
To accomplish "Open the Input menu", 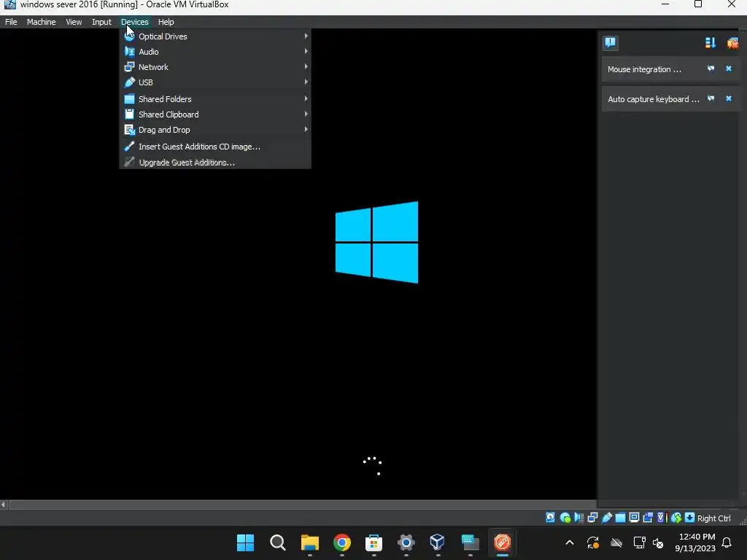I will point(101,22).
